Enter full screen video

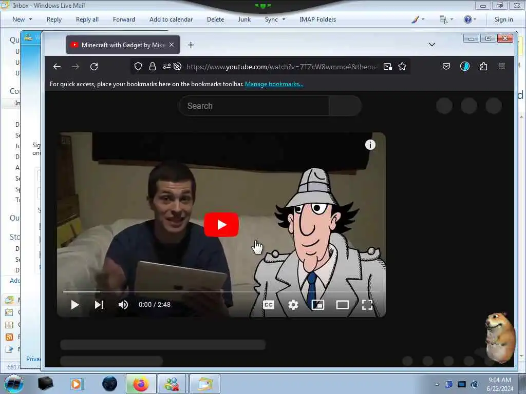[x=367, y=305]
